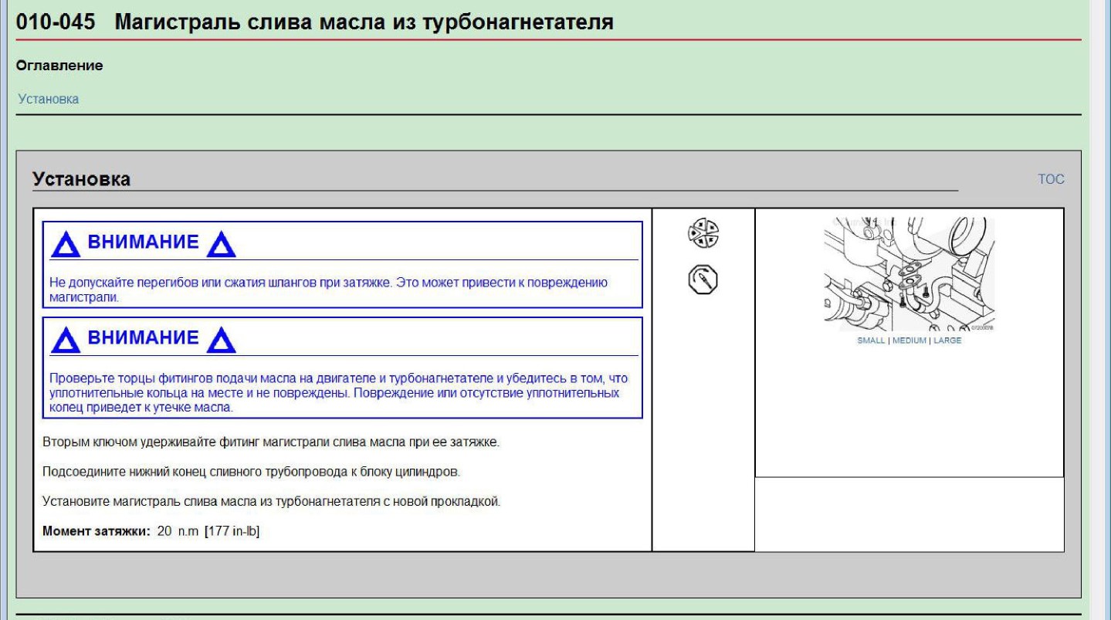Click the bold Установка section heading
Viewport: 1111px width, 620px height.
[81, 180]
